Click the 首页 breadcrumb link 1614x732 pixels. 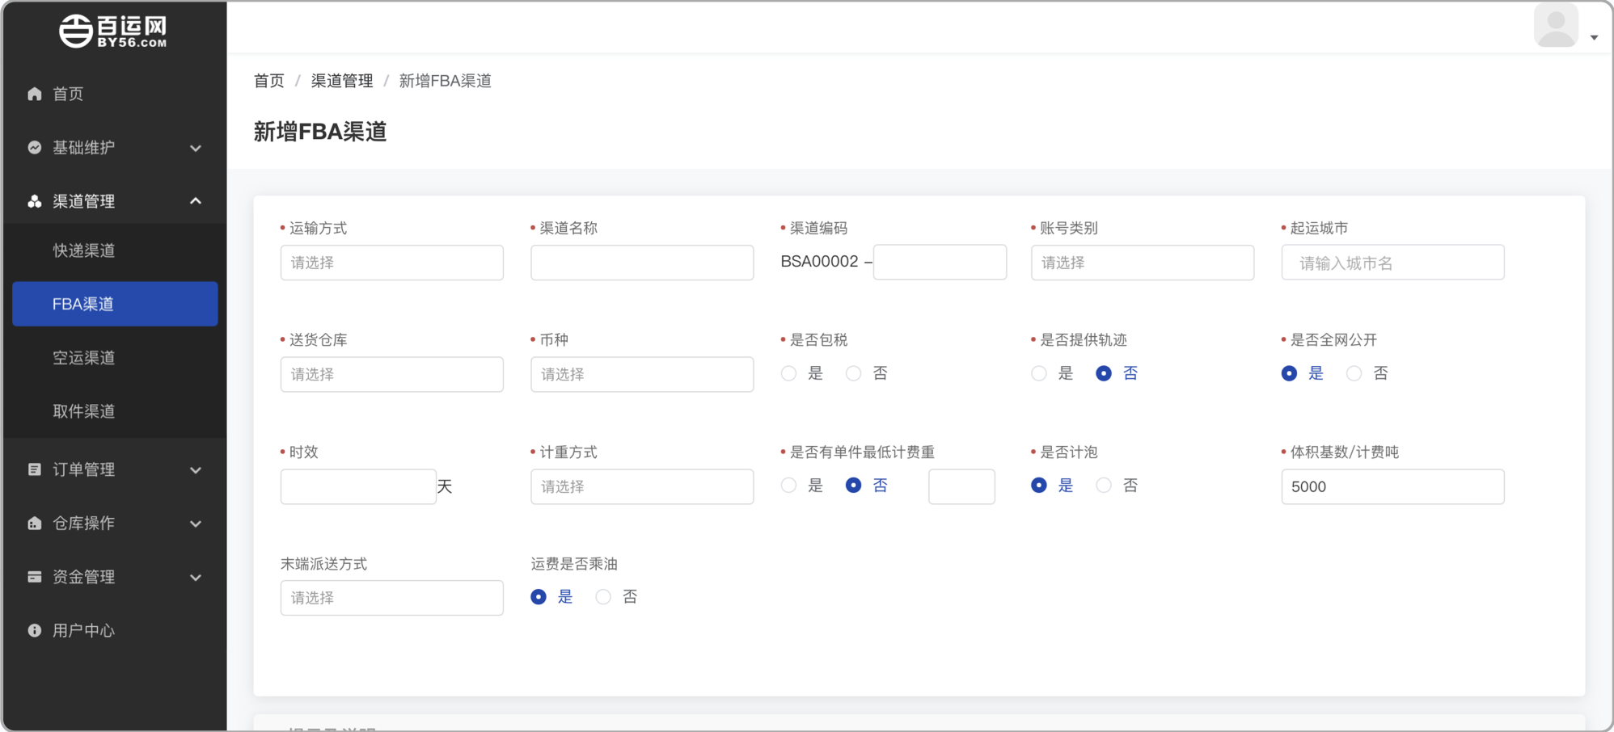[x=268, y=80]
